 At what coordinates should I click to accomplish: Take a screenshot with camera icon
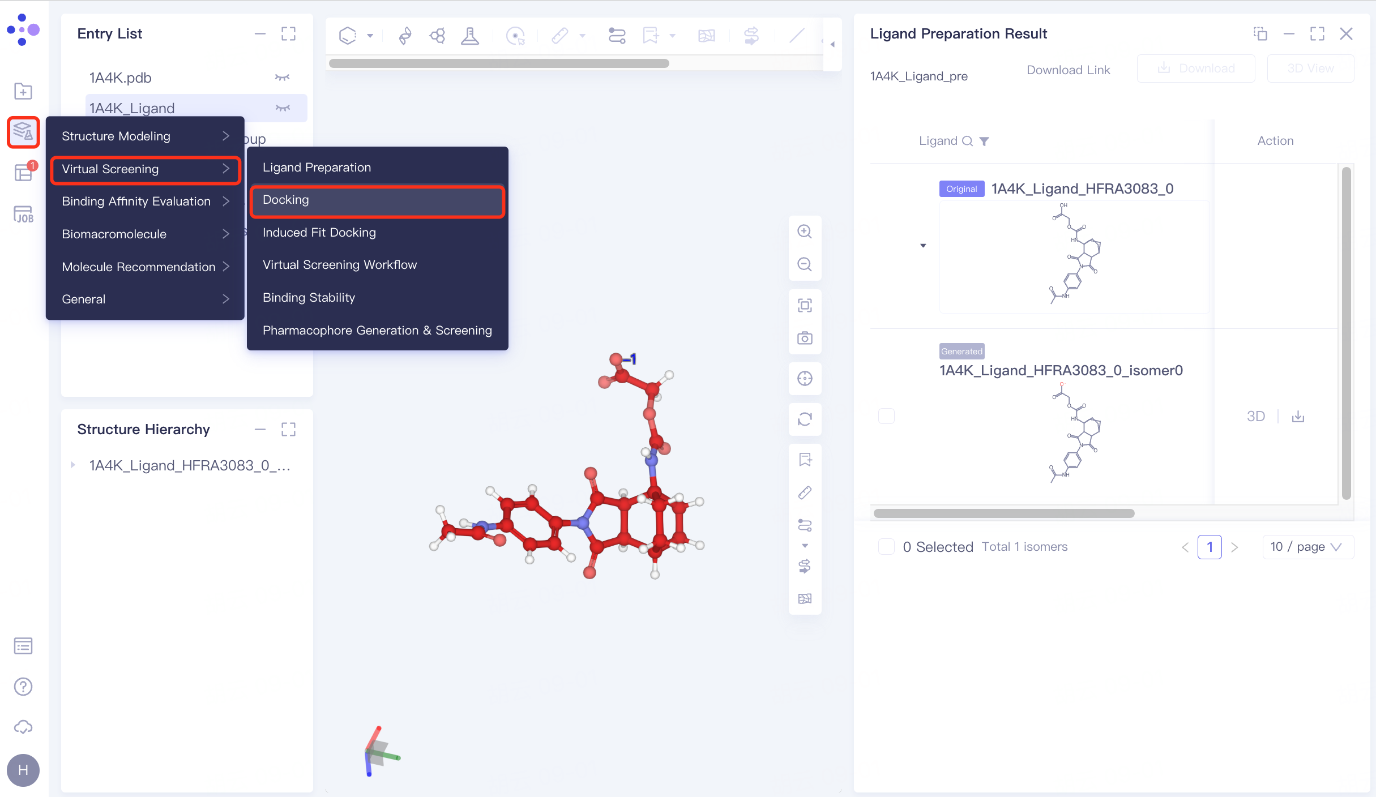805,338
